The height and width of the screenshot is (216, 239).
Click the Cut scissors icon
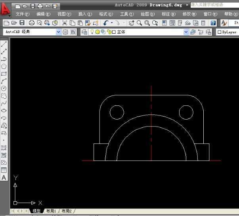[65, 23]
